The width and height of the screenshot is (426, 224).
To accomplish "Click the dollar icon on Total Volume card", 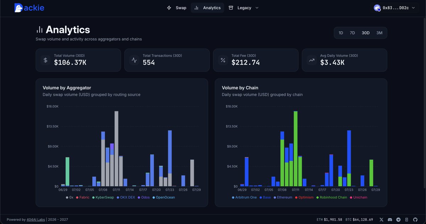I will pyautogui.click(x=45, y=60).
